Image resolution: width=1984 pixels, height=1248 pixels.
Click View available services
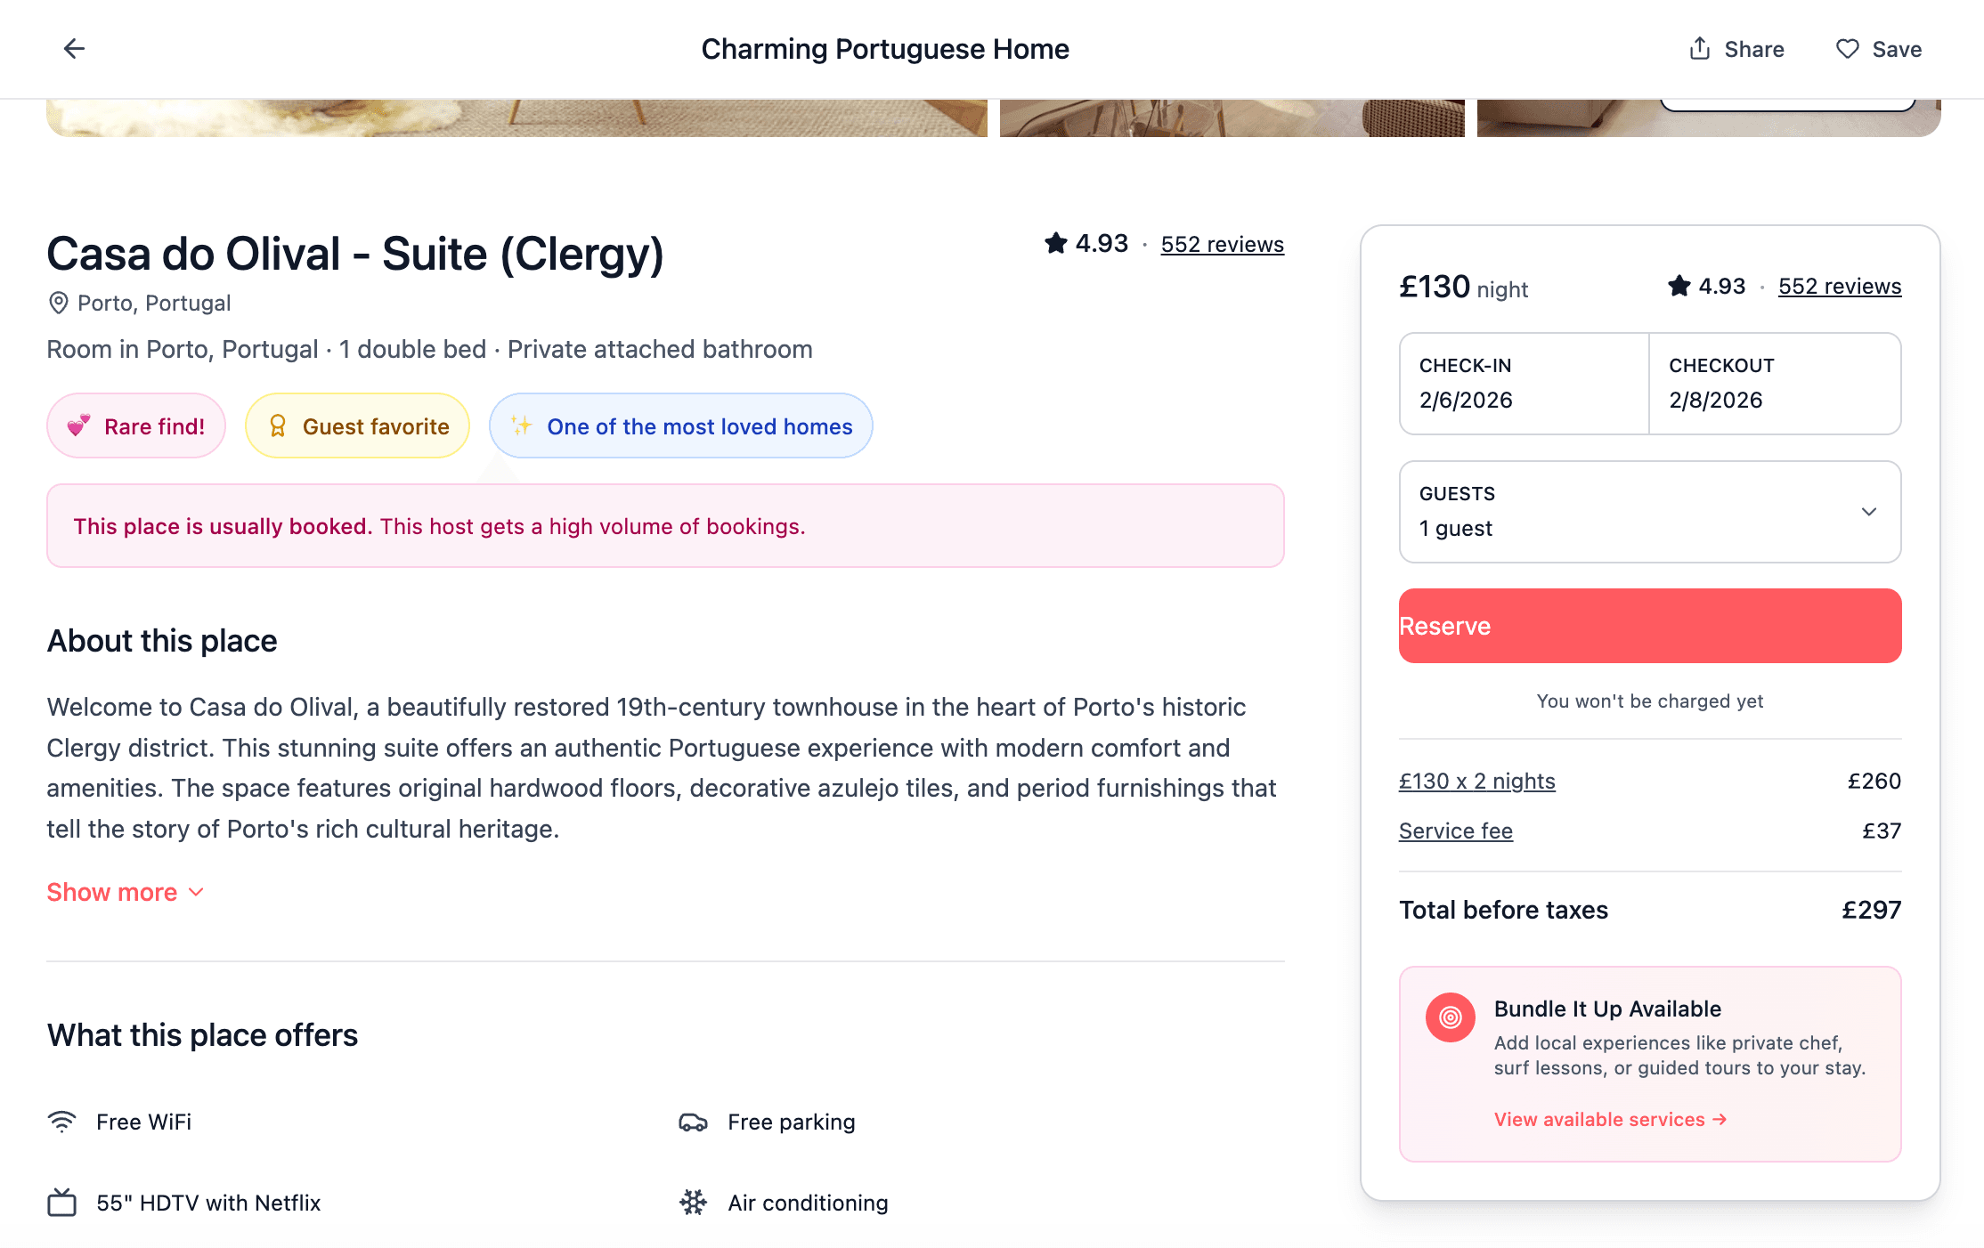1607,1119
